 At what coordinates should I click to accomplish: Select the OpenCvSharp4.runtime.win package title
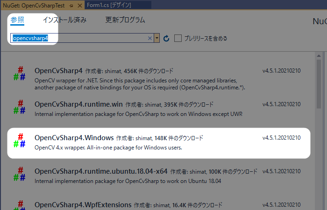pos(78,104)
